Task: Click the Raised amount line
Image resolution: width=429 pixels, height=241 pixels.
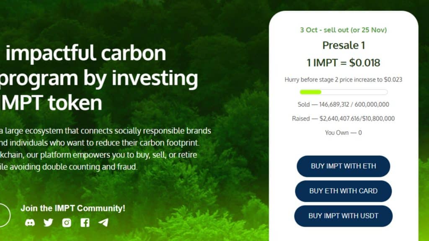Action: pos(344,118)
